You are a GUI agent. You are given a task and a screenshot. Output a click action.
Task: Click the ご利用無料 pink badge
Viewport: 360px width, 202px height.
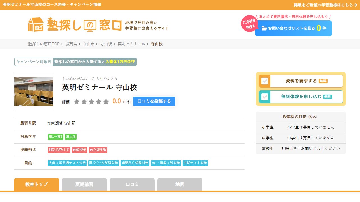pos(250,24)
